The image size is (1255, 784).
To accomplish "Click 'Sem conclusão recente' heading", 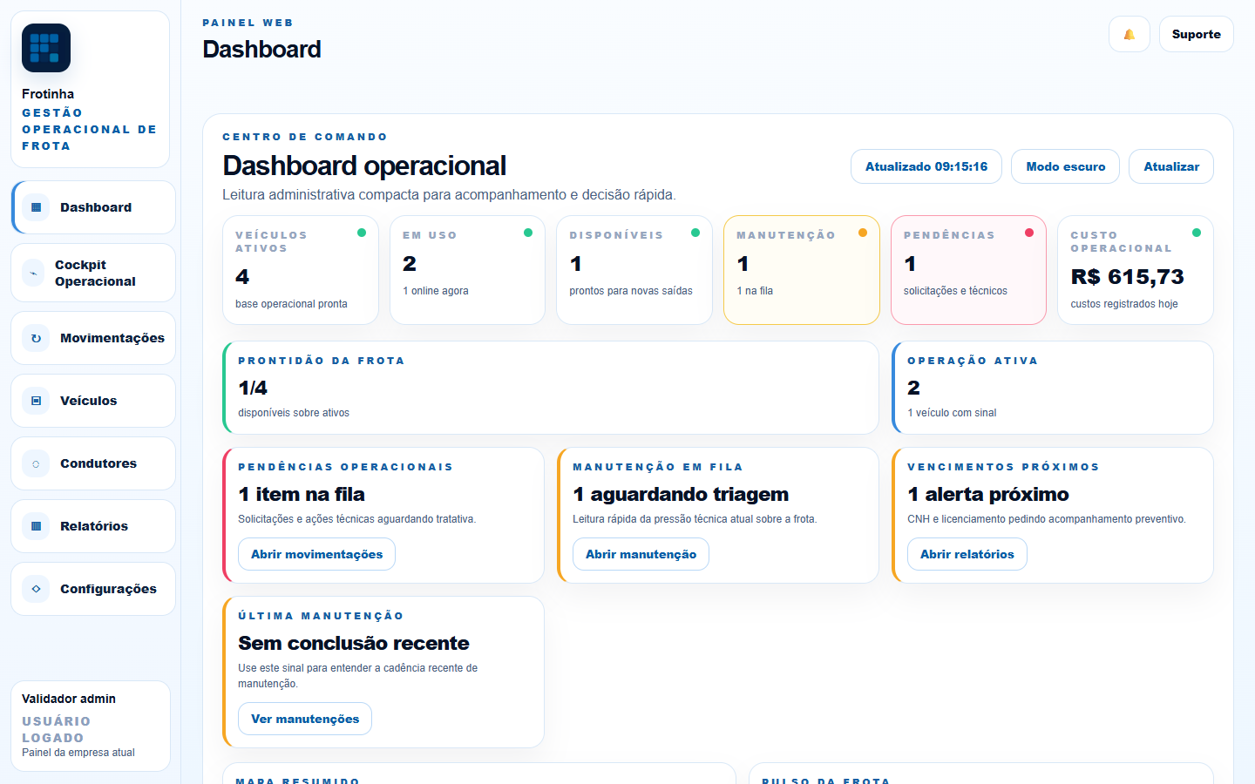I will [354, 643].
